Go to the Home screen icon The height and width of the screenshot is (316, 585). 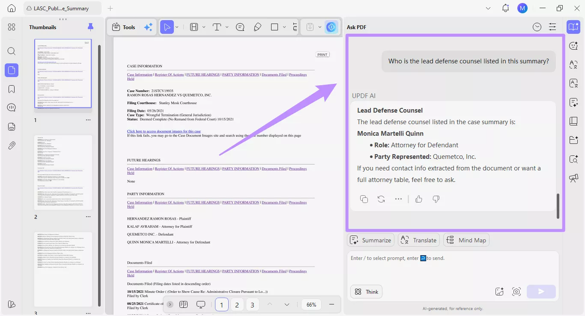pyautogui.click(x=12, y=8)
